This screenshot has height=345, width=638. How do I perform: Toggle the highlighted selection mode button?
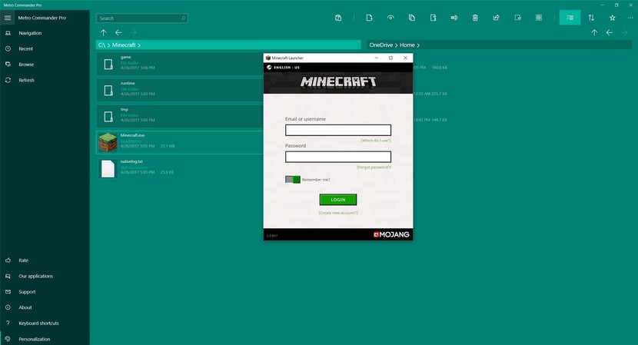[570, 18]
